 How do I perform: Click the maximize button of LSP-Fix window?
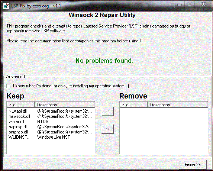[190, 4]
